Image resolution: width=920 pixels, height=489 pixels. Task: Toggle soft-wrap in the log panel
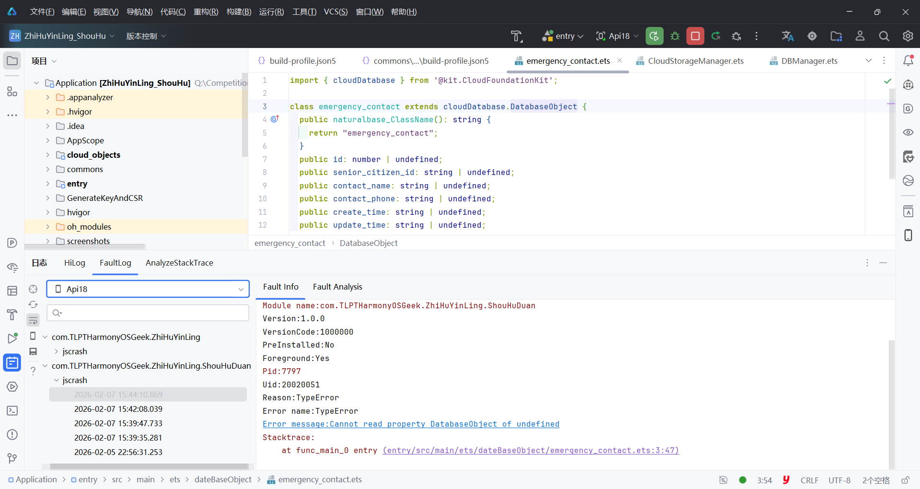[33, 320]
